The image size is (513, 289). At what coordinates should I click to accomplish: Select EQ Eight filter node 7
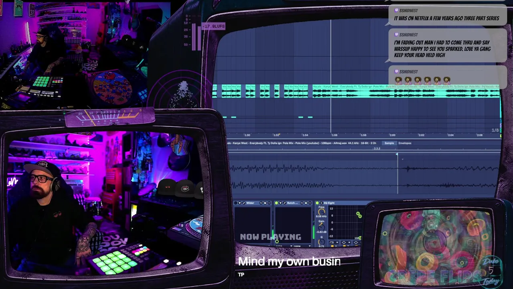[x=360, y=238]
